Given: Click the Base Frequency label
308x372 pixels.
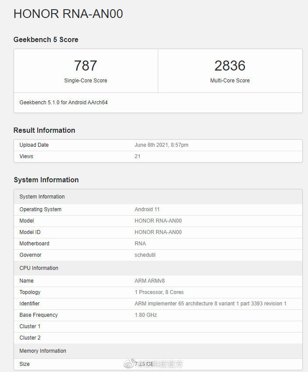Looking at the screenshot, I should coord(39,315).
